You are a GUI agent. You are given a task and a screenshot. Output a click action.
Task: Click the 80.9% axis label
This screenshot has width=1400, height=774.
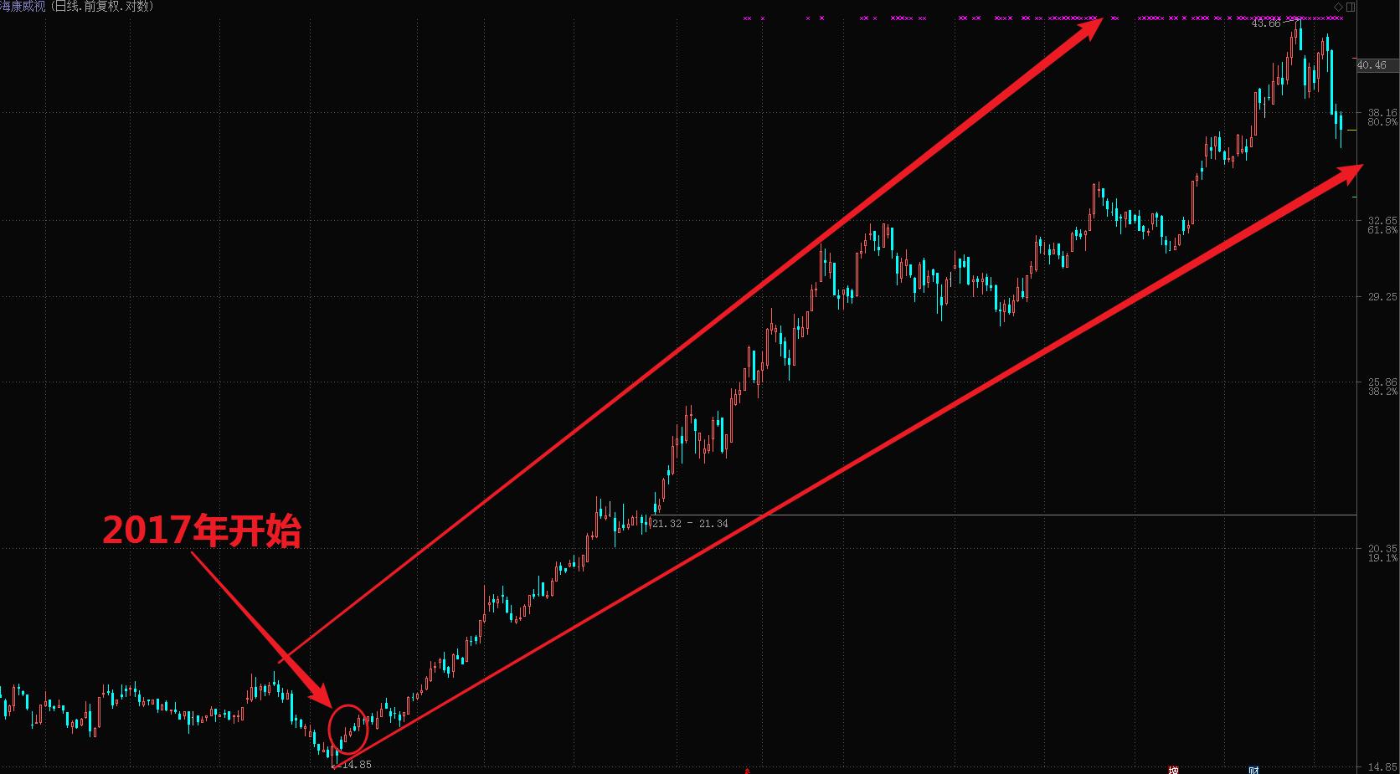[1382, 122]
